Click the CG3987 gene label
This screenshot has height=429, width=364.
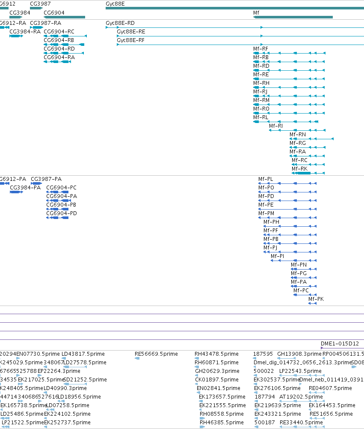40,4
